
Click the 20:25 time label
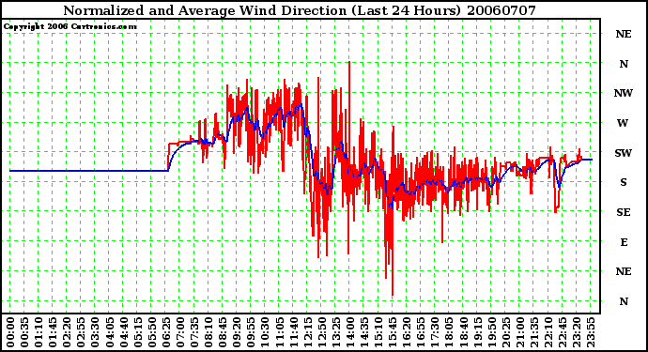click(x=505, y=332)
